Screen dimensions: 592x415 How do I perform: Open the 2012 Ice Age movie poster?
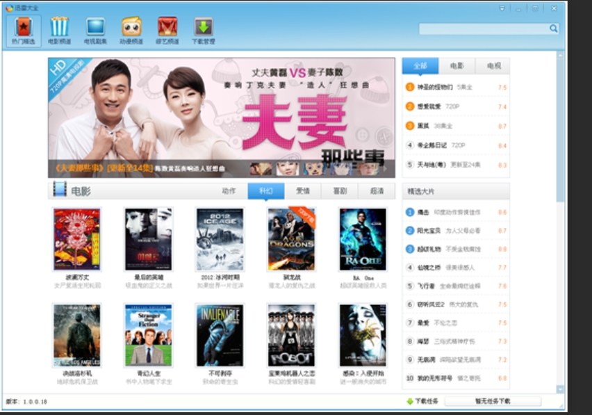(220, 239)
